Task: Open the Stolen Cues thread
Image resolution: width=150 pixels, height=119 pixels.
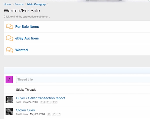Action: pyautogui.click(x=25, y=110)
